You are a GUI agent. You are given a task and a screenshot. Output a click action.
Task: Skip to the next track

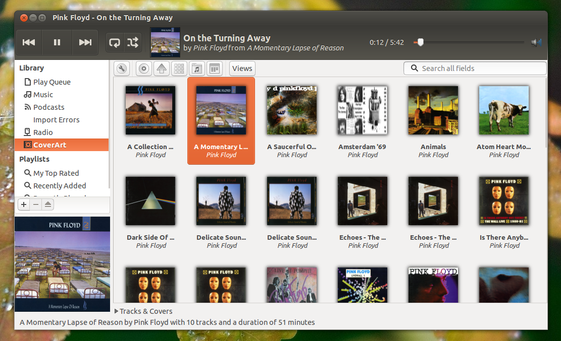[x=85, y=42]
